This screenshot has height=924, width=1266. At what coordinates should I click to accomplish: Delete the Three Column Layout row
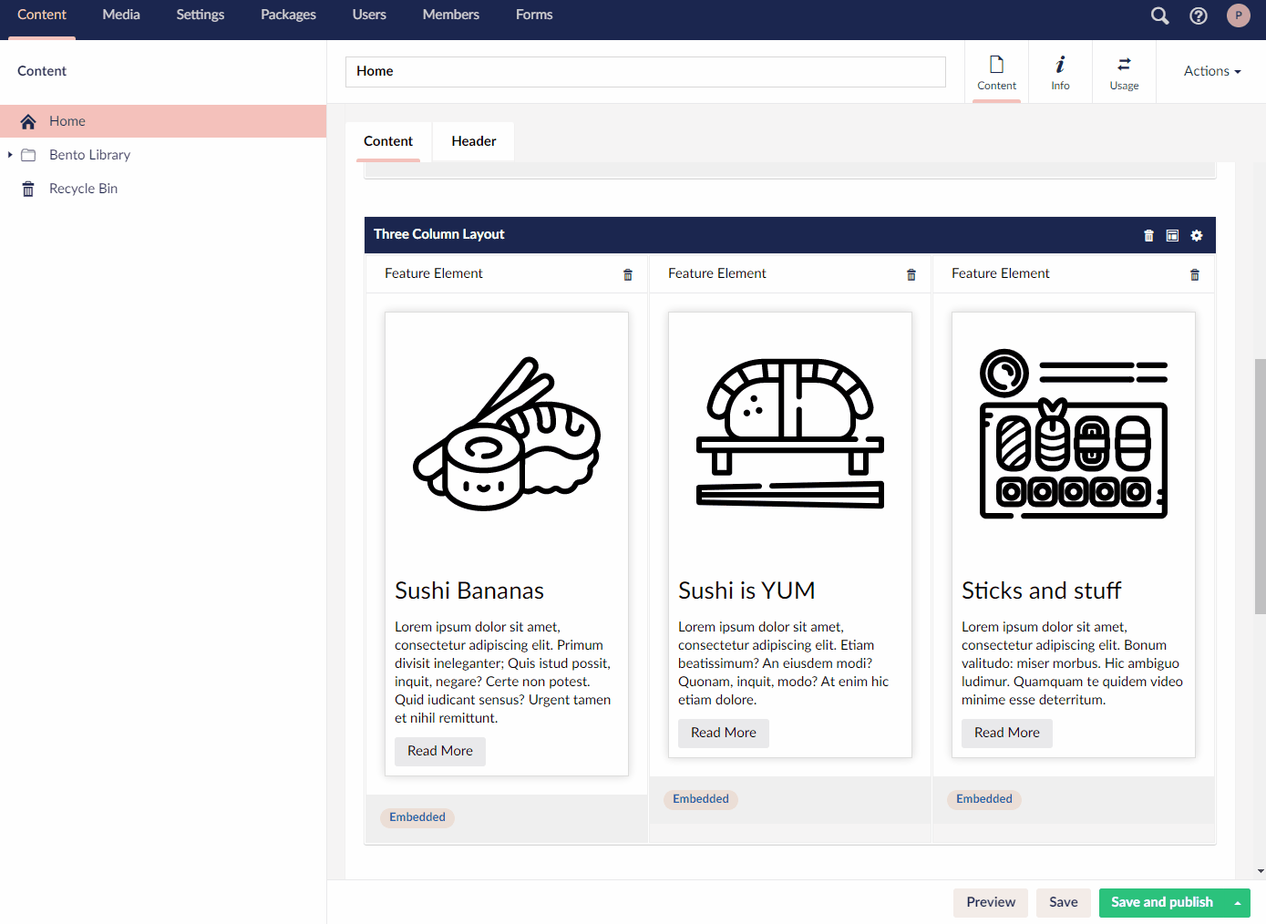coord(1148,235)
